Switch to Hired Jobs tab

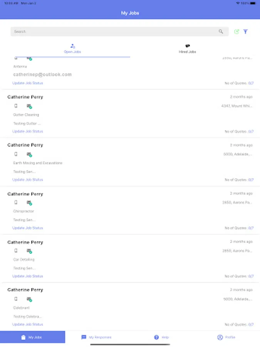point(187,49)
